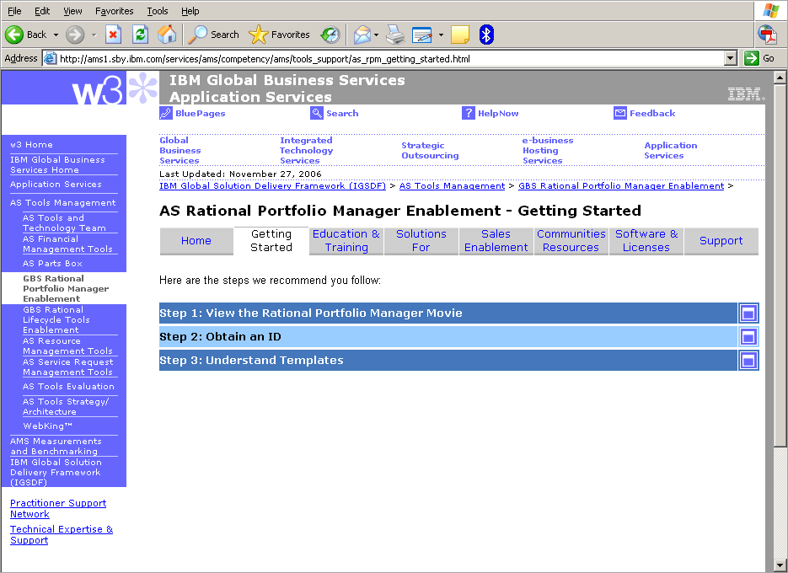Select AS Tools Evaluation in sidebar
The height and width of the screenshot is (573, 788).
(x=68, y=387)
